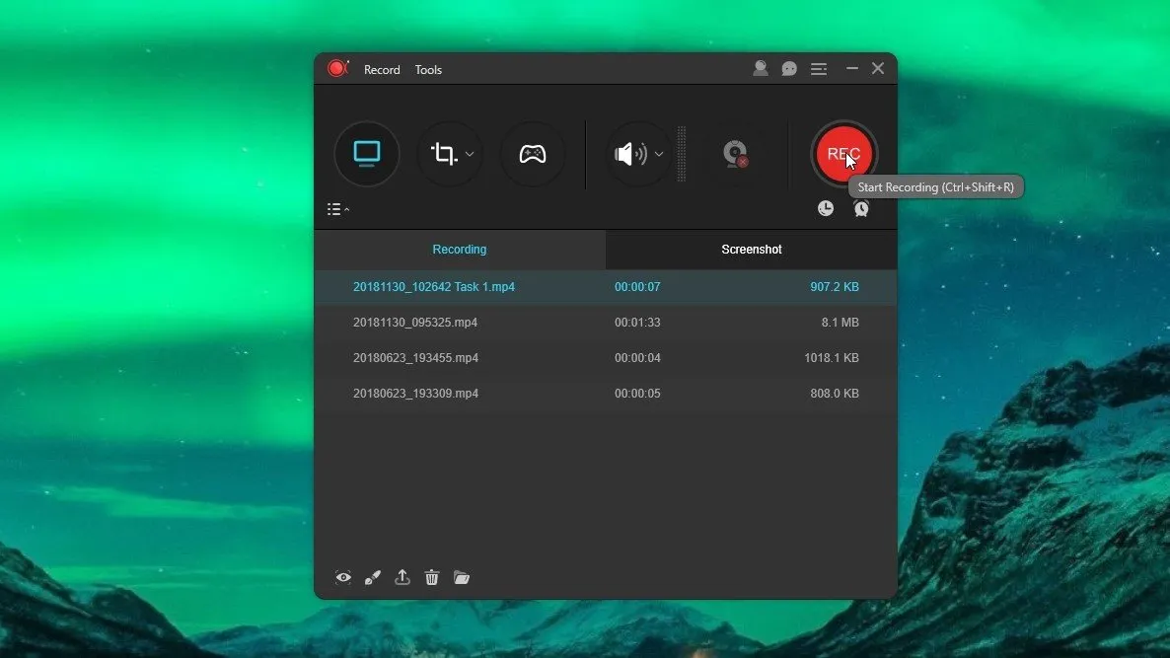The width and height of the screenshot is (1170, 658).
Task: Open the Record menu
Action: pos(382,70)
